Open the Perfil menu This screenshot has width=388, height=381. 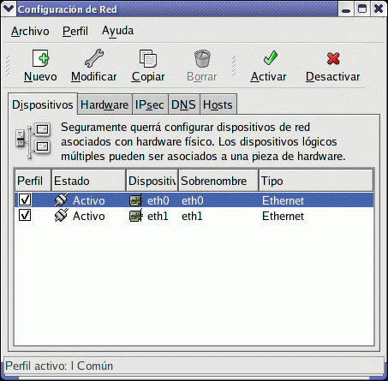click(75, 31)
